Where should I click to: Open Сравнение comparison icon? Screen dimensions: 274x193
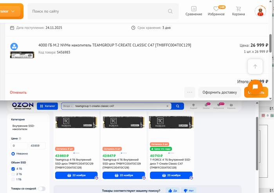194,11
